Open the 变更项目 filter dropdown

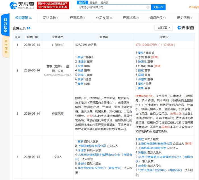pyautogui.click(x=163, y=28)
